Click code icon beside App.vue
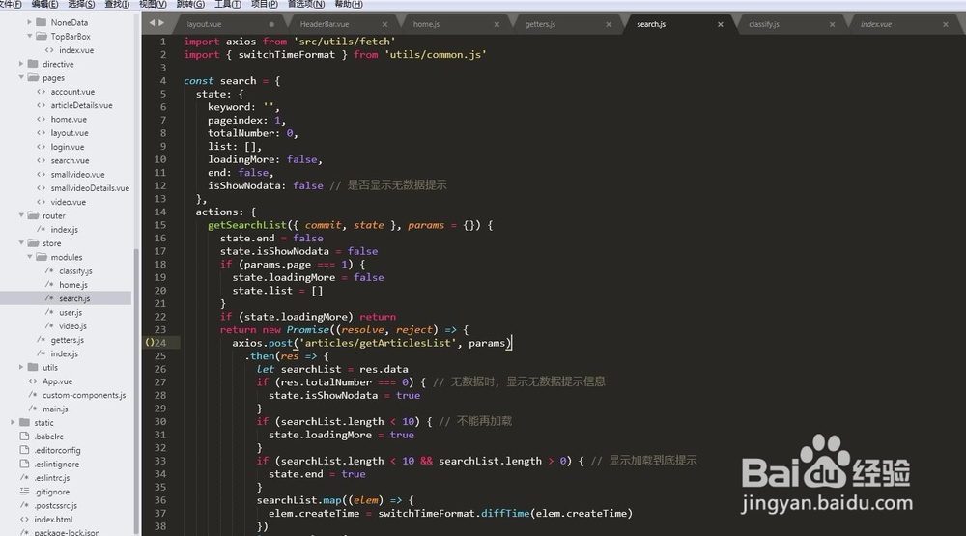 click(33, 381)
